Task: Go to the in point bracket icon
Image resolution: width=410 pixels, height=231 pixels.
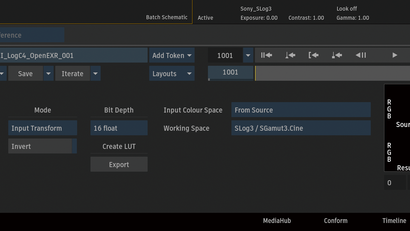Action: 313,55
